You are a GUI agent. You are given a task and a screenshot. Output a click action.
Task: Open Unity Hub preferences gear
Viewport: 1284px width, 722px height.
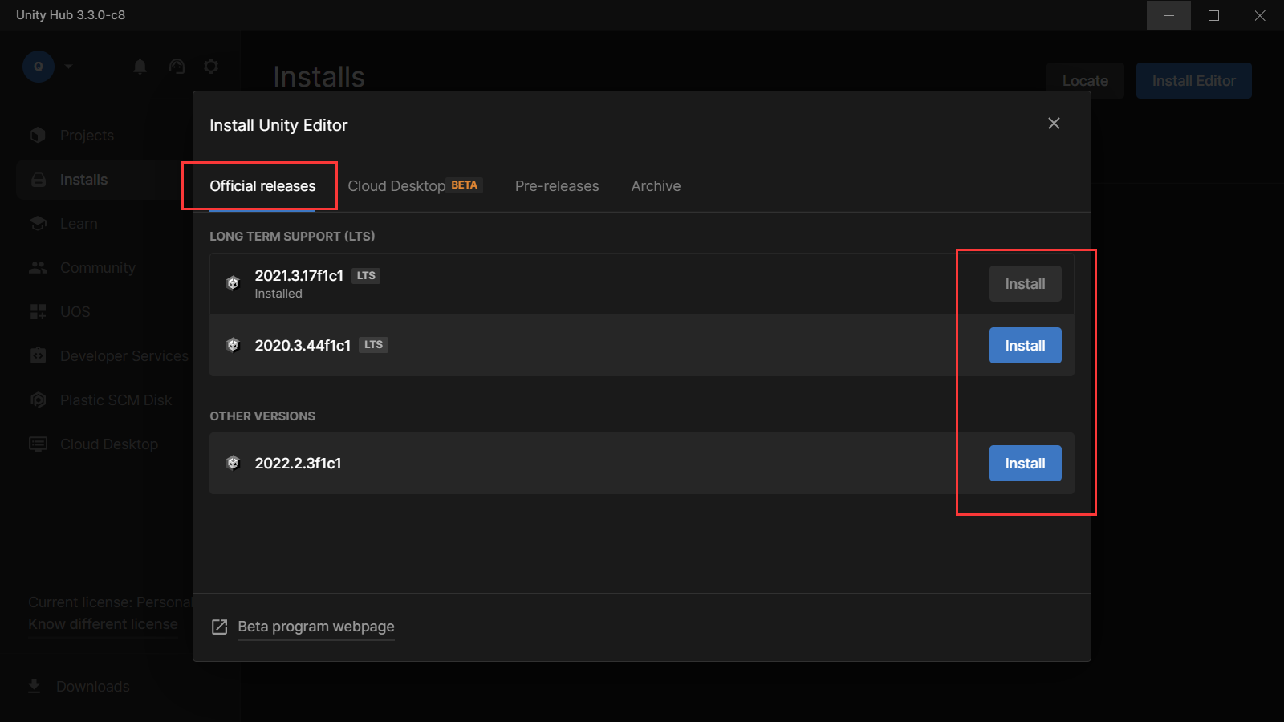click(211, 67)
